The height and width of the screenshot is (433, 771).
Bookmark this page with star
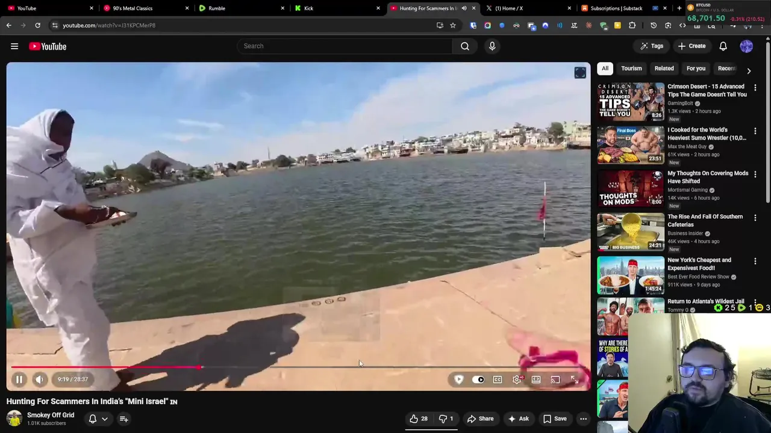coord(453,25)
